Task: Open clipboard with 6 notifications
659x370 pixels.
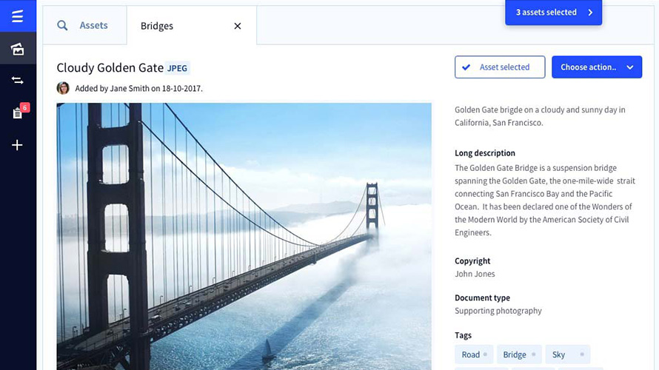Action: pyautogui.click(x=17, y=113)
